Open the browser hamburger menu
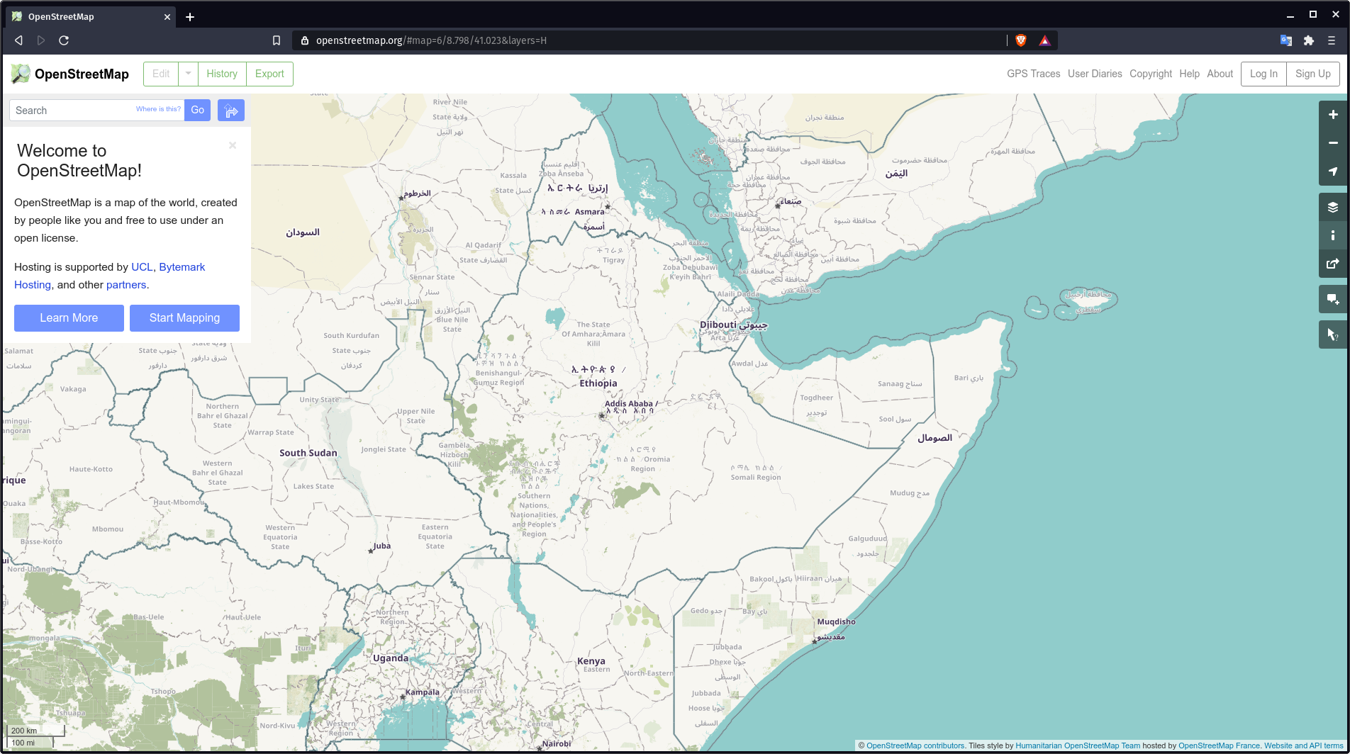 (x=1332, y=40)
